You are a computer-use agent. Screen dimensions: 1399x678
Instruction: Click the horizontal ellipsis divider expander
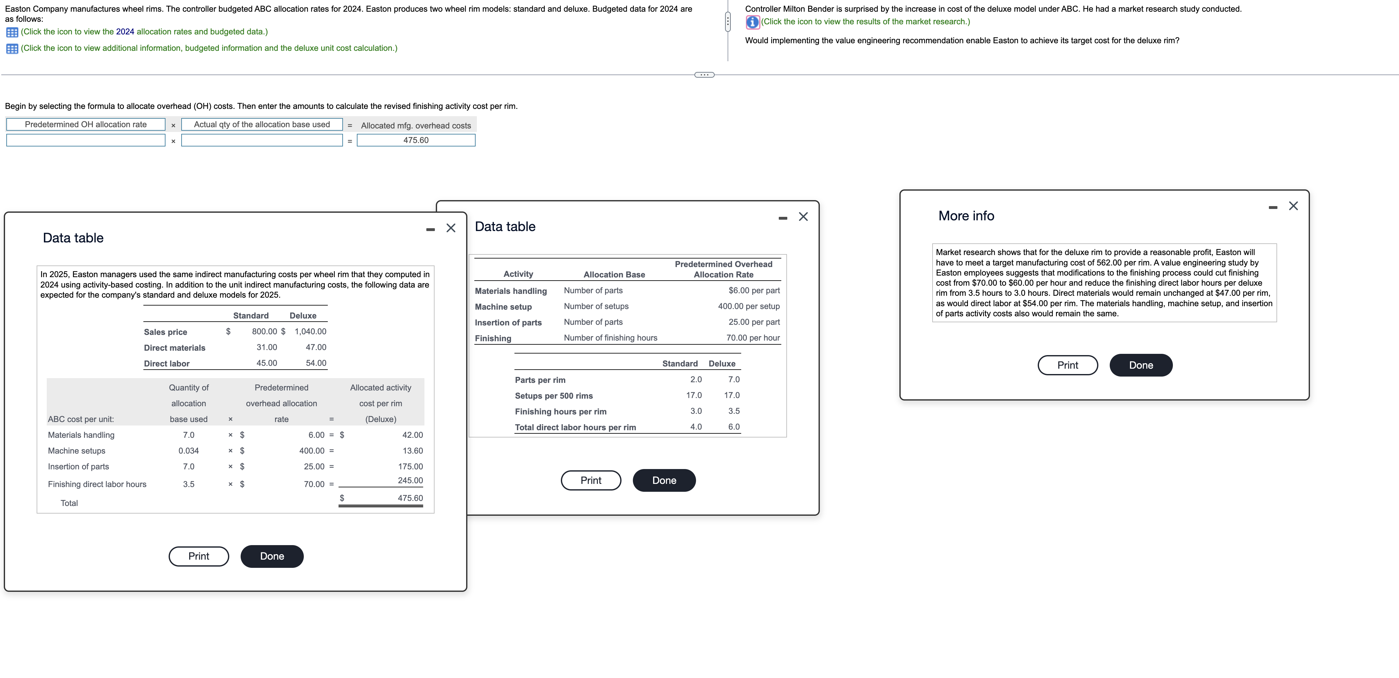coord(704,75)
